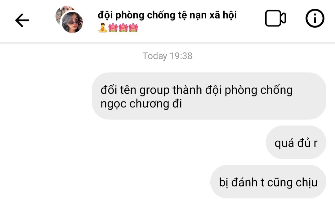
Task: Select the message starting 'đổi tên group'
Action: pos(209,96)
